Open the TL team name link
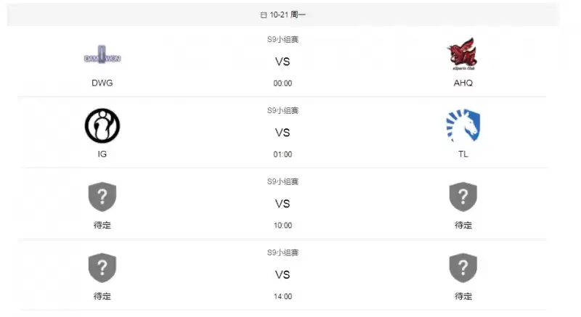 [463, 154]
